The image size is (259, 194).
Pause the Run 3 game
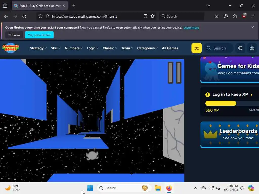(x=175, y=72)
